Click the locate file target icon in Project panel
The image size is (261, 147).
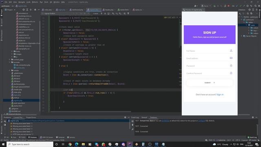pos(24,10)
